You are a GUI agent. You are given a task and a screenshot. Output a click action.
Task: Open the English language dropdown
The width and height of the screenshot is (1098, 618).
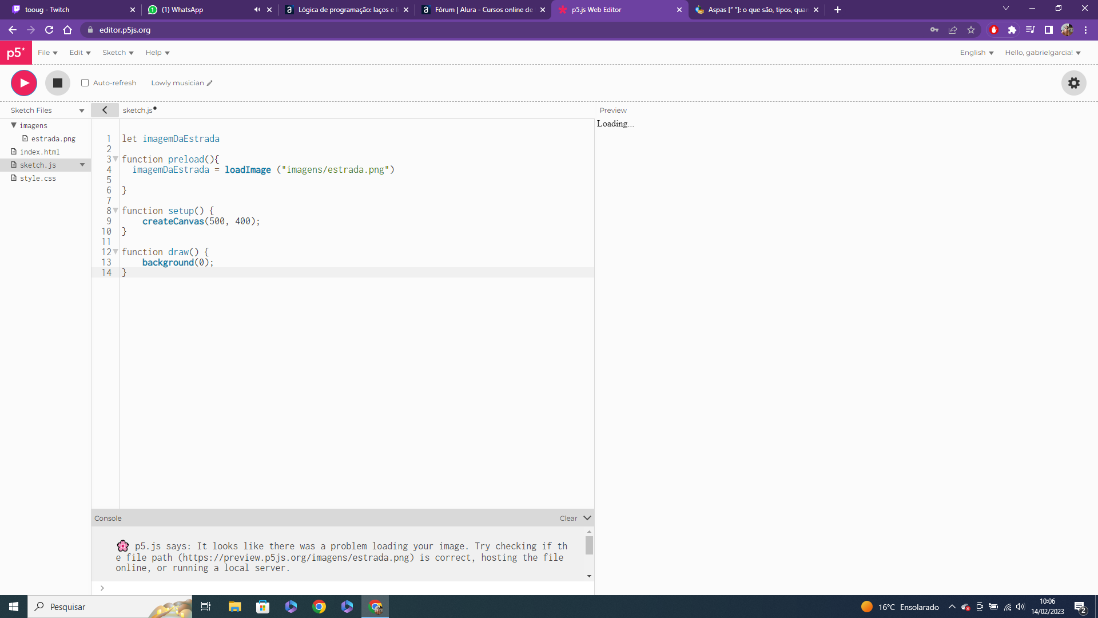(x=977, y=53)
